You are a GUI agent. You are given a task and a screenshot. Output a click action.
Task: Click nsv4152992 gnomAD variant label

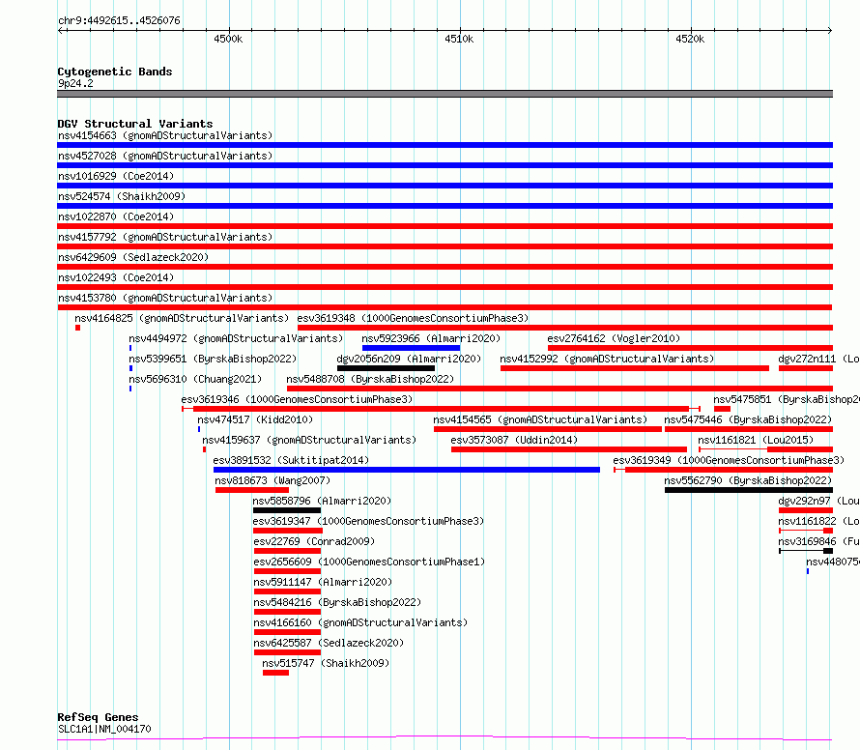tap(607, 359)
